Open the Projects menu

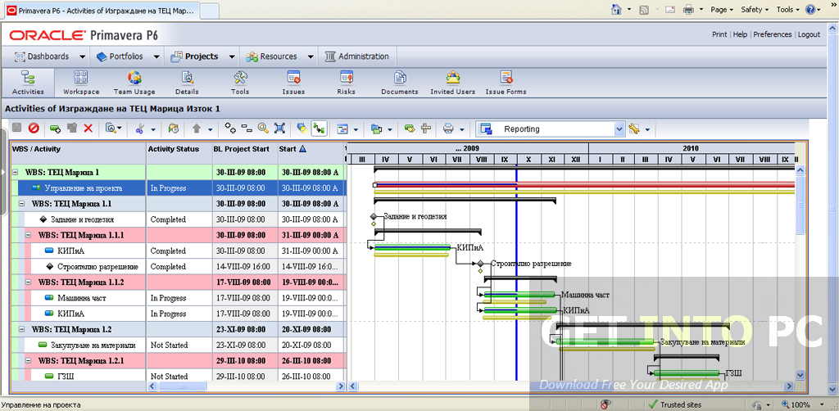pos(203,56)
